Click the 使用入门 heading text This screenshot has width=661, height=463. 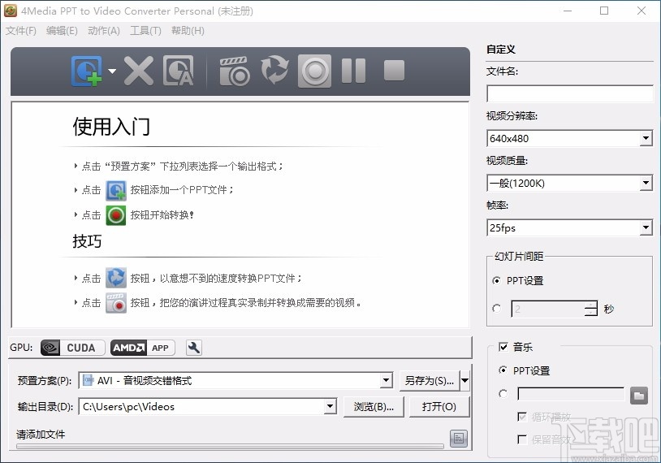coord(111,126)
